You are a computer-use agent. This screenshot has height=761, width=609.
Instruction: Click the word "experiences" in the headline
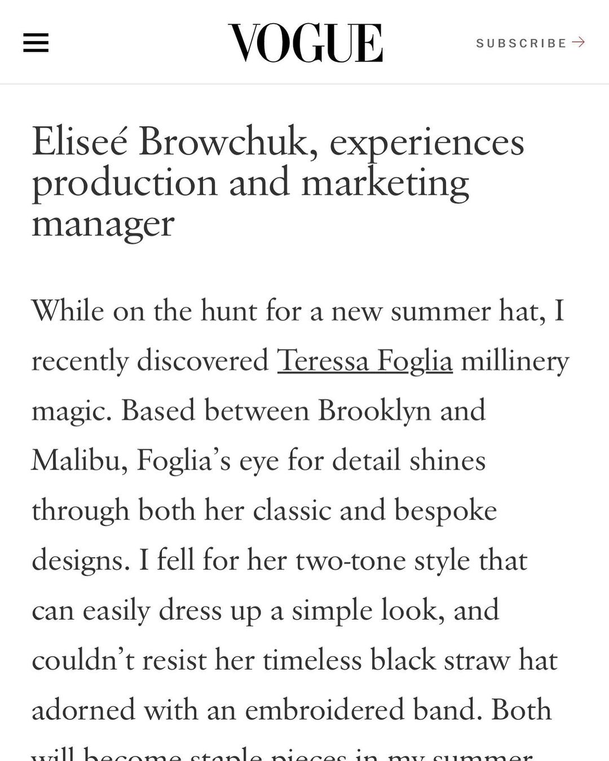click(x=427, y=141)
